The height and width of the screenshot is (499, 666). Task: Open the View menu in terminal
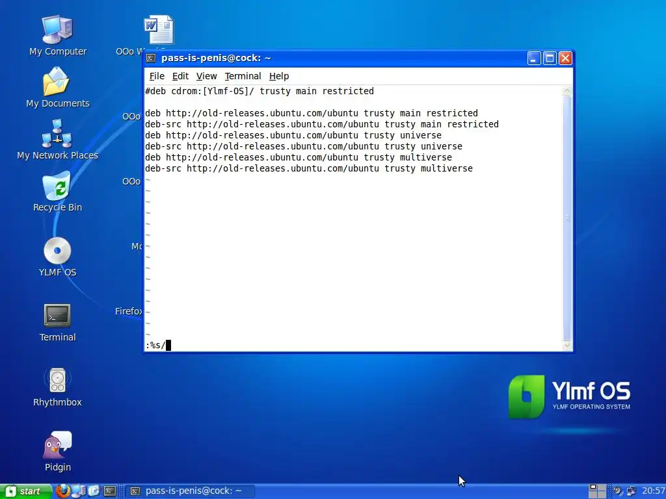click(206, 77)
